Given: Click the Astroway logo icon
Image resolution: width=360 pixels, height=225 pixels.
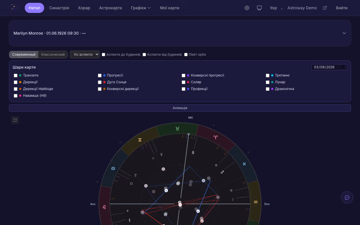Looking at the screenshot, I should tap(14, 7).
